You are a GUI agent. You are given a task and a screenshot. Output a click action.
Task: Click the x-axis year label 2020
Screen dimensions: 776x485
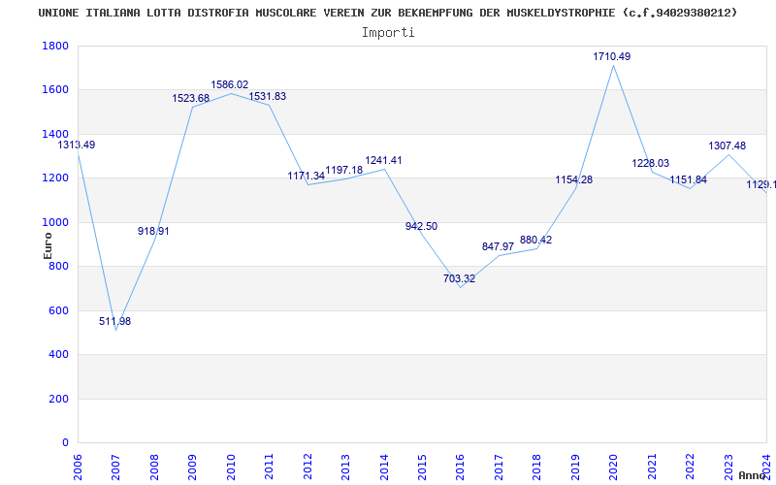click(614, 467)
